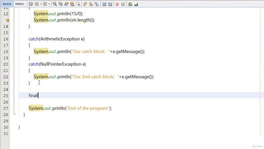Jump to the Last Edit location icon
264x149 pixels.
[x=31, y=4]
